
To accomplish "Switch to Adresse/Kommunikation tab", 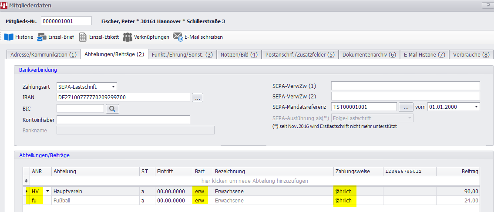I will tap(42, 55).
